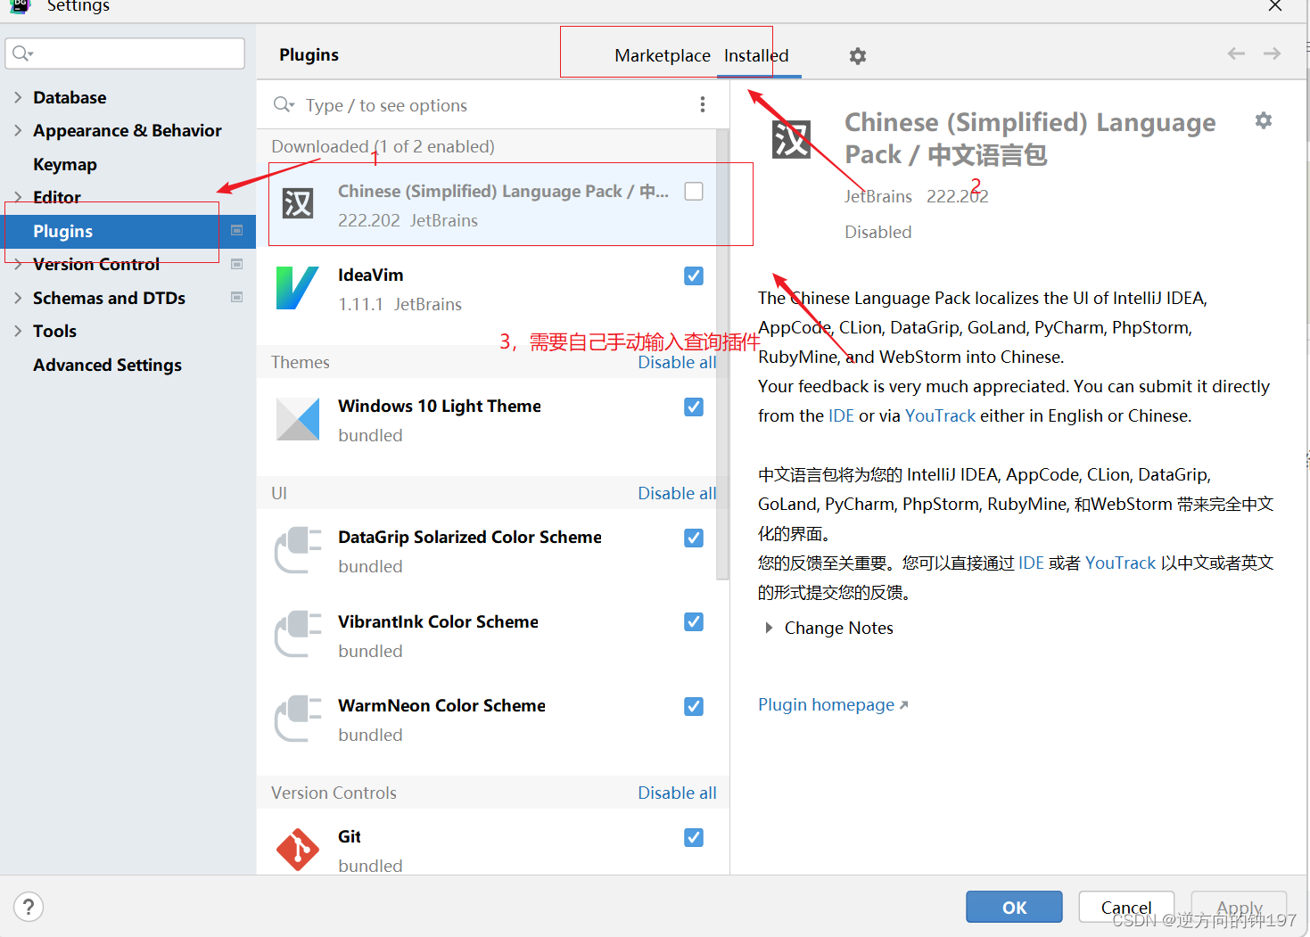Click the IDE link in Chinese description

[x=1031, y=563]
